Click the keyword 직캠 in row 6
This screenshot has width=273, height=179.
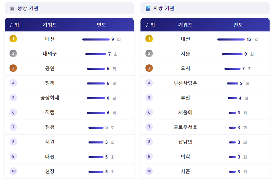50,112
